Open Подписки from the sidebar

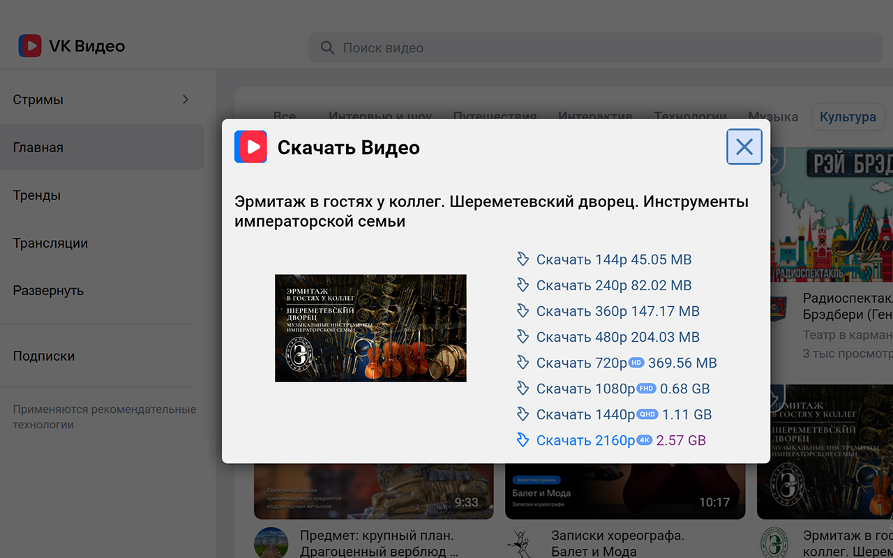[x=41, y=356]
